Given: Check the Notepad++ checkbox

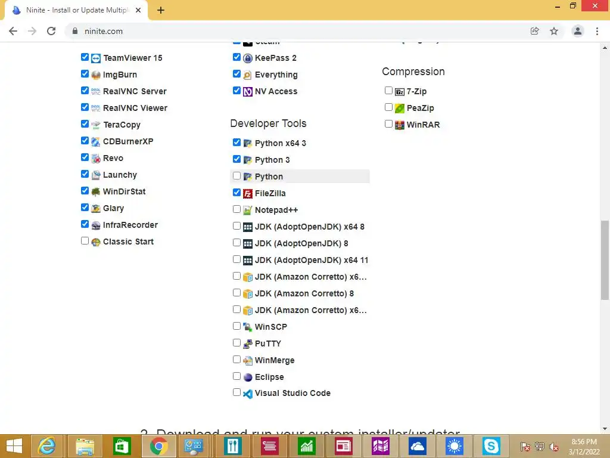Looking at the screenshot, I should coord(236,209).
